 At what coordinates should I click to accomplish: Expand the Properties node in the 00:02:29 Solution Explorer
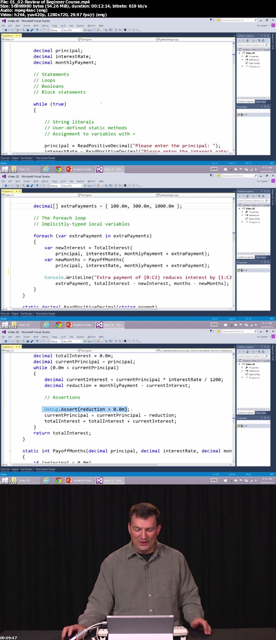(242, 56)
